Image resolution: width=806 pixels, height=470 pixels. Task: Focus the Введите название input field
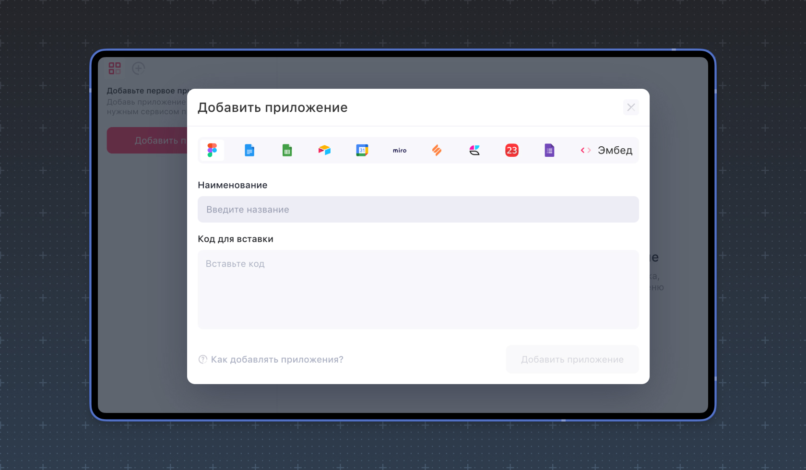(418, 210)
